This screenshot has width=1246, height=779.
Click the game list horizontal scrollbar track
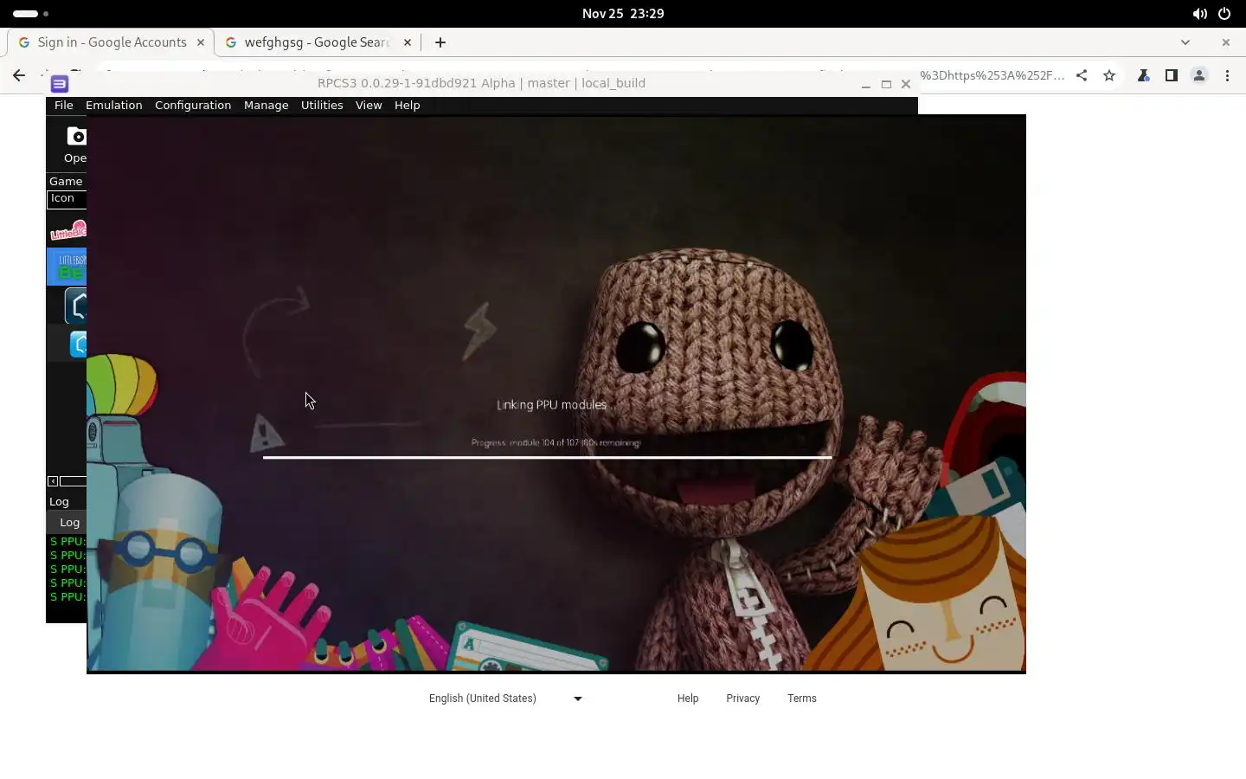73,481
